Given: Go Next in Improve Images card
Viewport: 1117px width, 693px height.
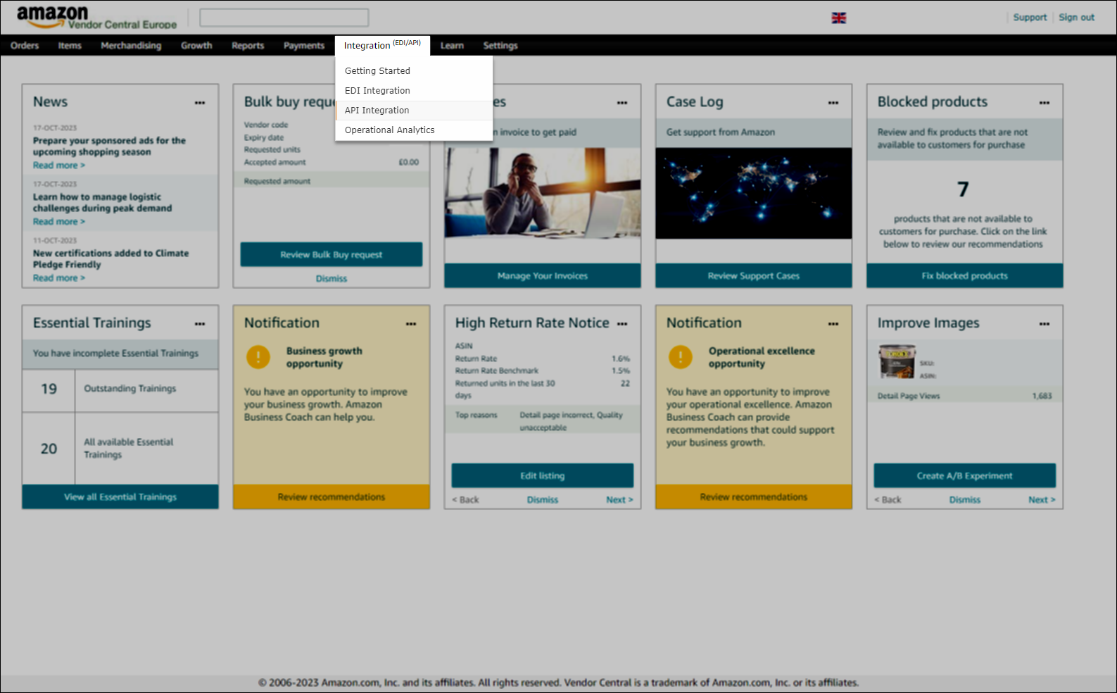Looking at the screenshot, I should coord(1042,500).
